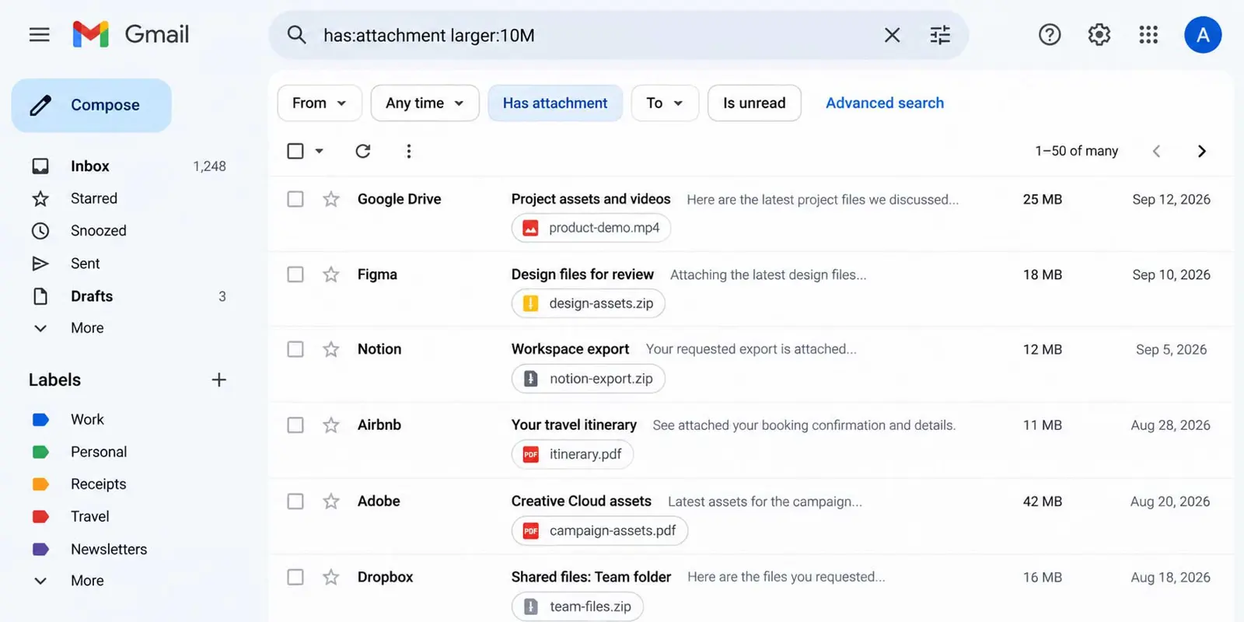Toggle the Has attachment filter chip
The height and width of the screenshot is (622, 1244).
tap(555, 103)
